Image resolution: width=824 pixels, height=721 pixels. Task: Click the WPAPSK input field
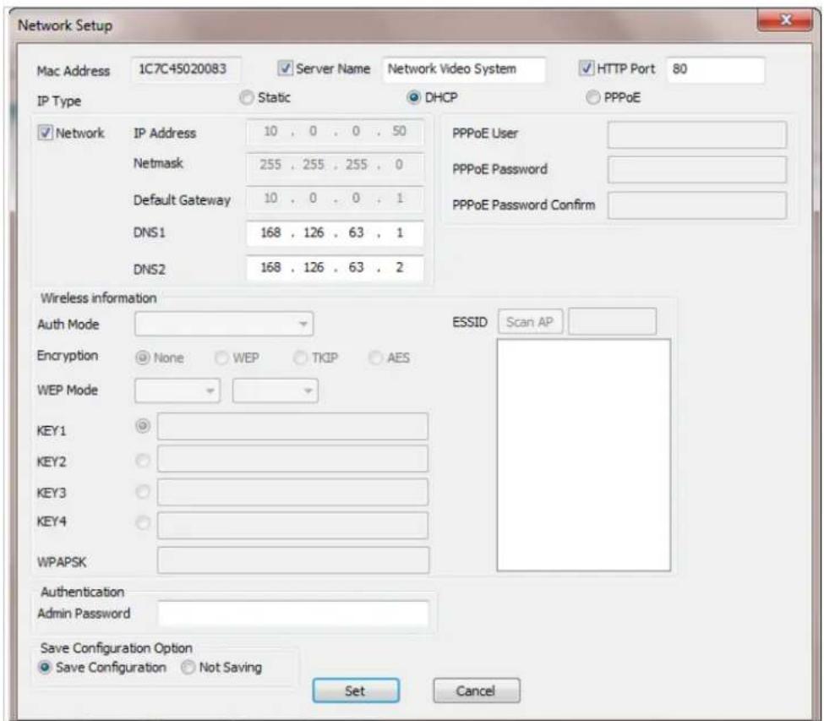click(x=293, y=560)
